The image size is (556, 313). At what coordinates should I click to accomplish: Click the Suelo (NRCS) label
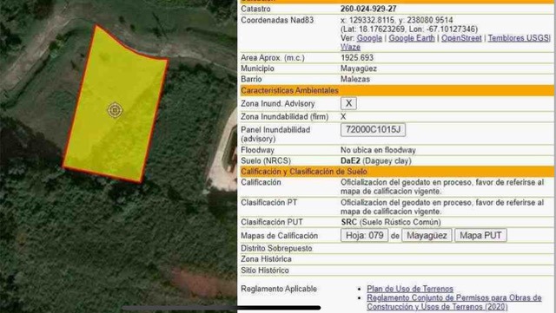point(266,160)
